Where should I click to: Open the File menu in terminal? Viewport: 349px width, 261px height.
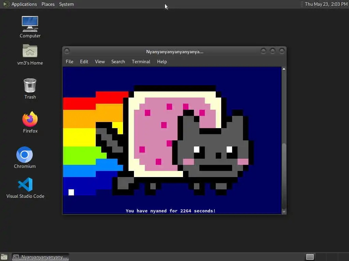(70, 62)
